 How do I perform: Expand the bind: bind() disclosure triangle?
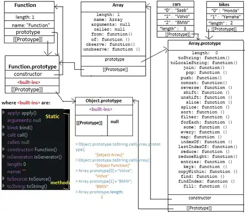4,127
